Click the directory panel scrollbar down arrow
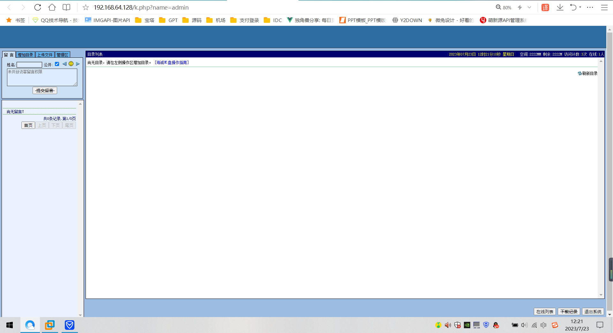613x333 pixels. click(601, 295)
